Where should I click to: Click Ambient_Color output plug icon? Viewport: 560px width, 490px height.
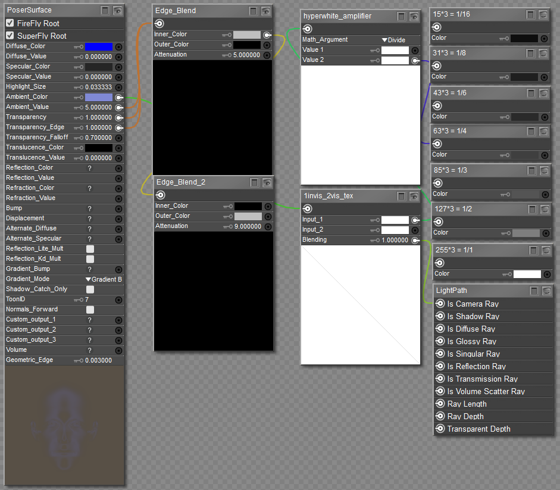point(118,97)
